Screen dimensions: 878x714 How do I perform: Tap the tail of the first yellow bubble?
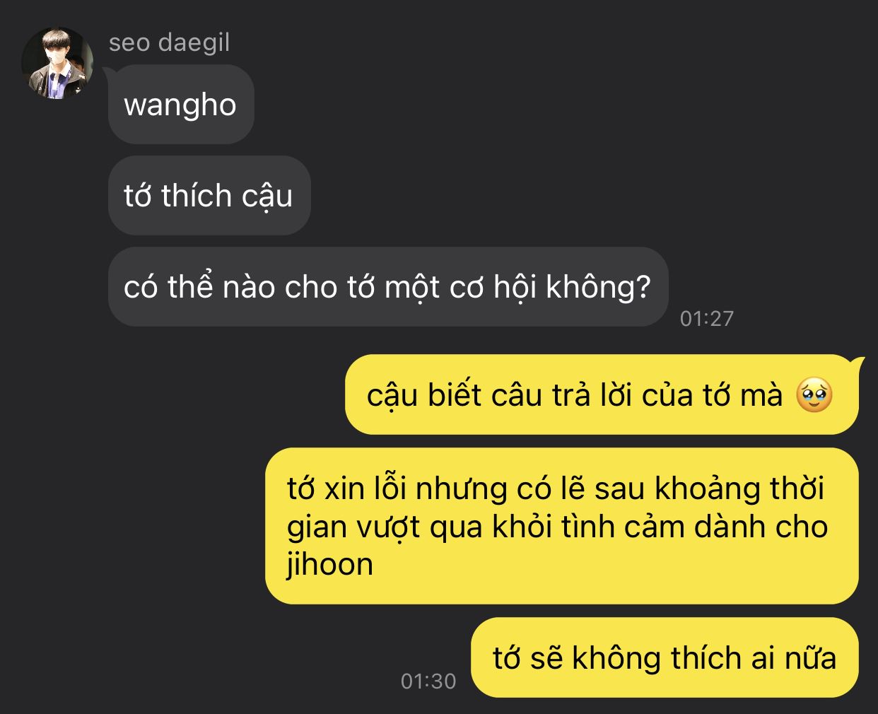click(858, 365)
